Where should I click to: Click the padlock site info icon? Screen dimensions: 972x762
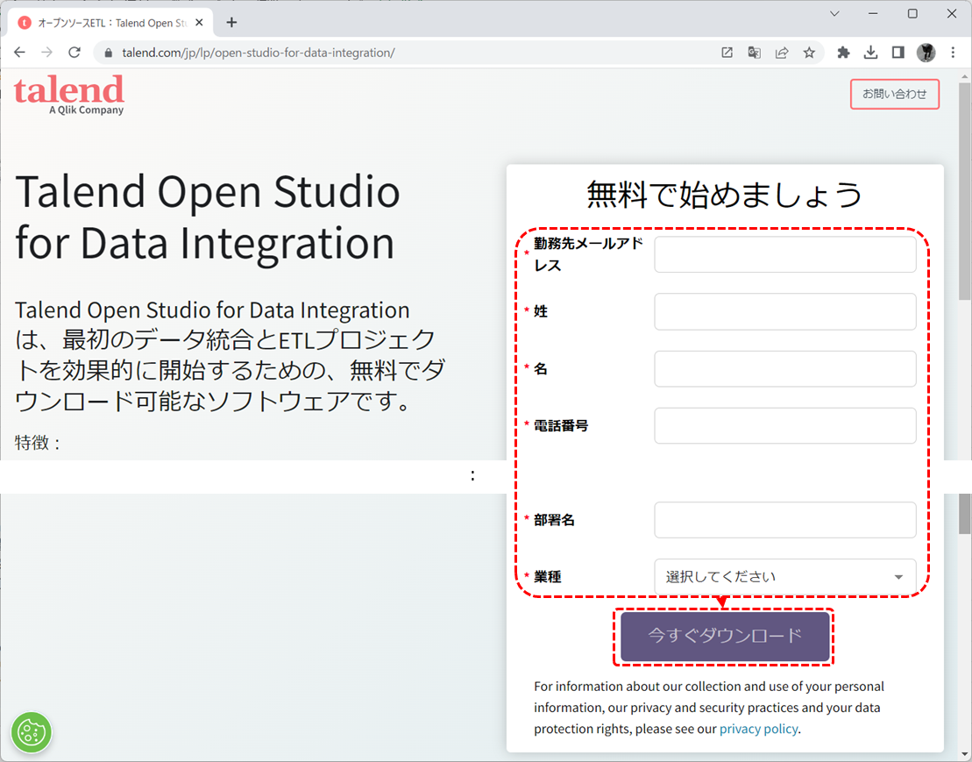tap(109, 53)
